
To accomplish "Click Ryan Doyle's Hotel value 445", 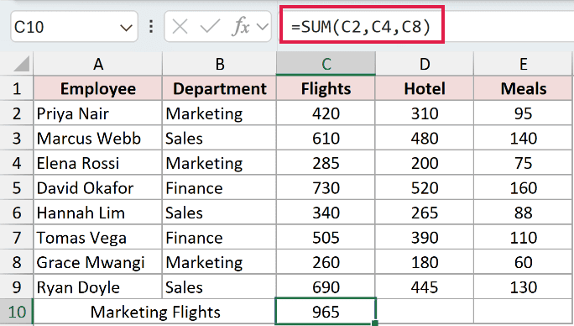I will pos(425,287).
